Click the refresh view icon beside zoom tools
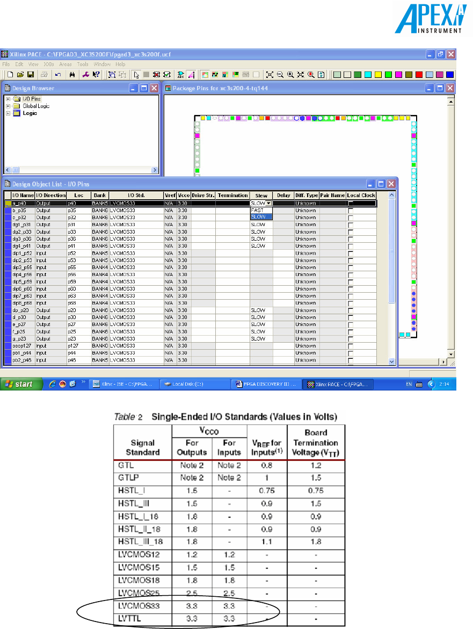473x629 pixels. click(321, 75)
